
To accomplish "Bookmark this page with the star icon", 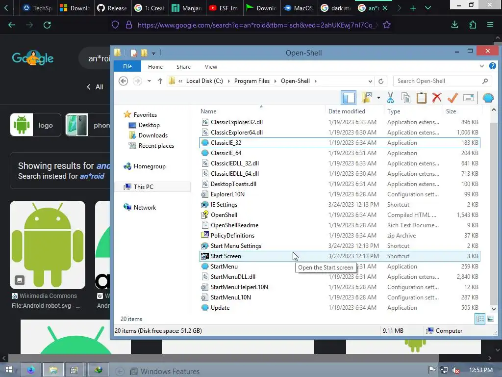I will [387, 25].
